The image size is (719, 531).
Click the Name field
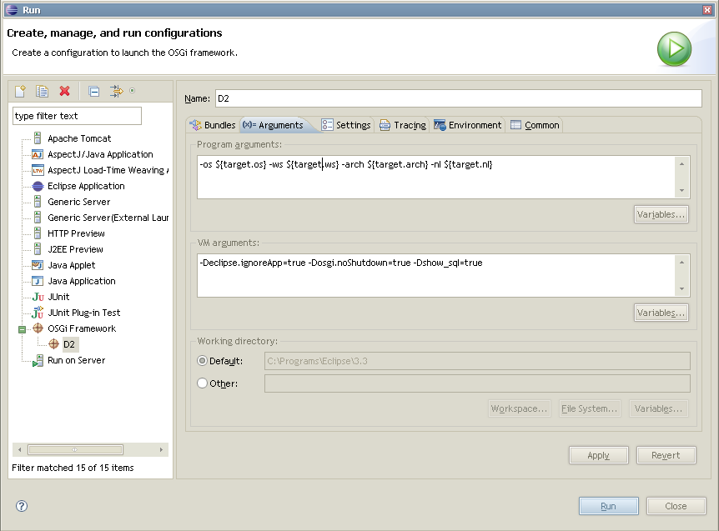point(458,98)
